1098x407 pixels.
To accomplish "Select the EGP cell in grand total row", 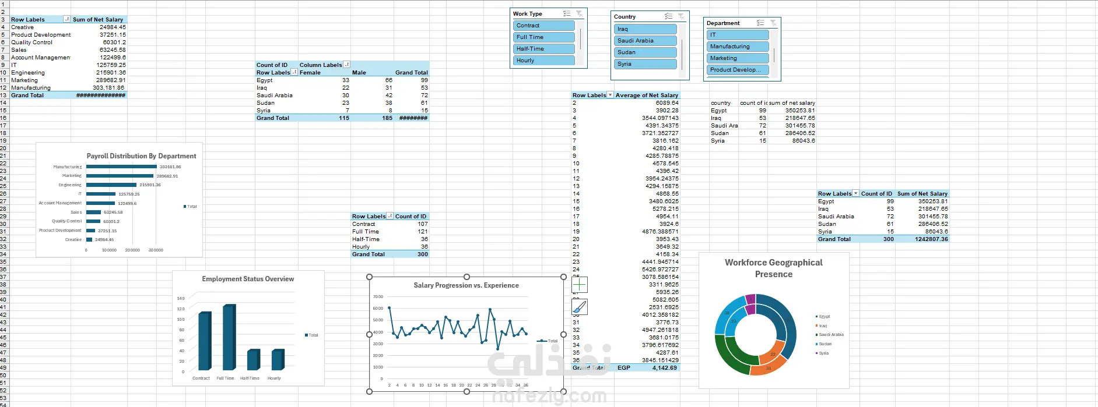I will coord(624,367).
